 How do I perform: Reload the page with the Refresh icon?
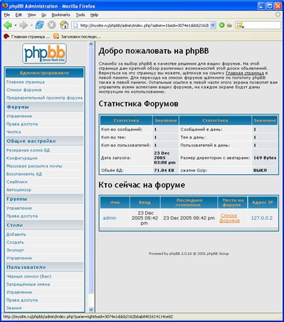point(40,25)
